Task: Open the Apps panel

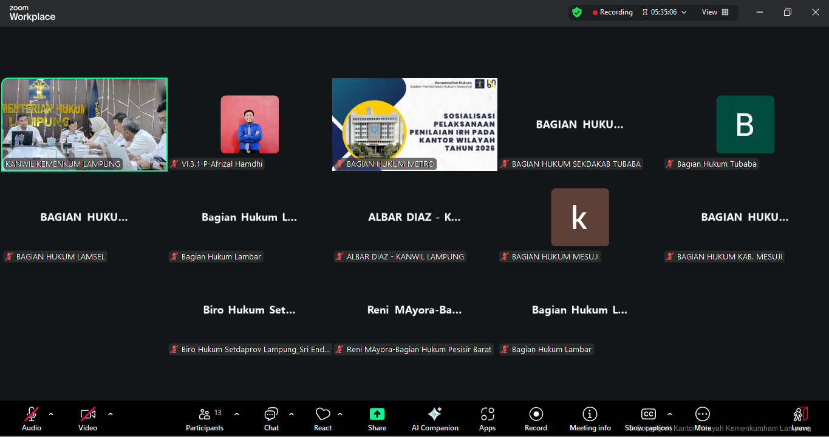Action: click(x=487, y=415)
